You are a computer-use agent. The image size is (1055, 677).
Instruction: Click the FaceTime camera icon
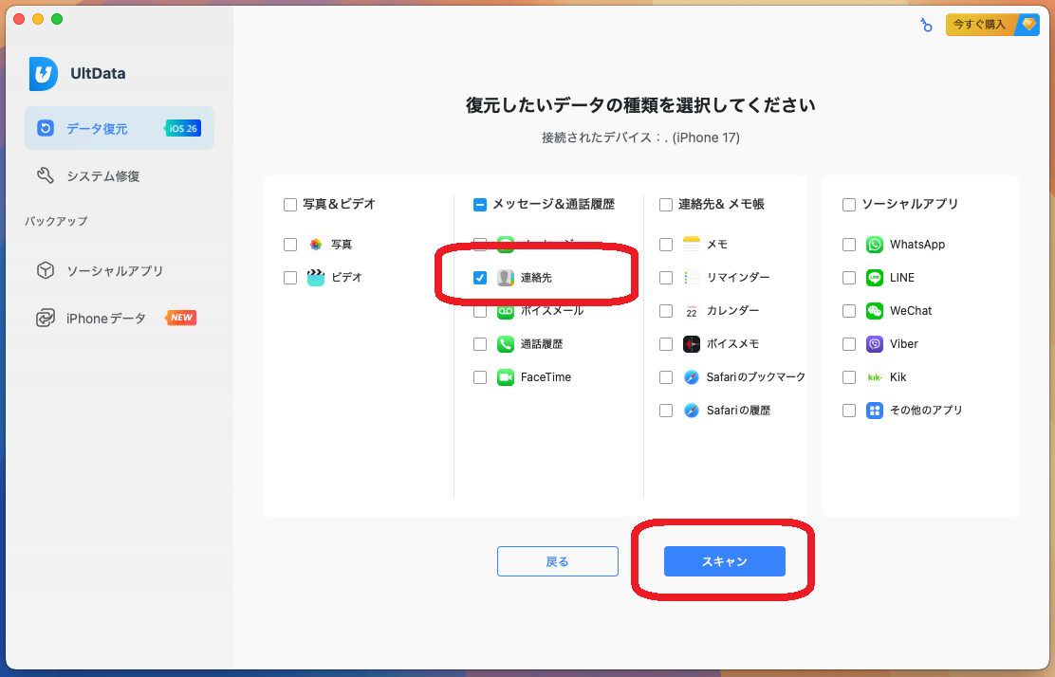point(506,377)
